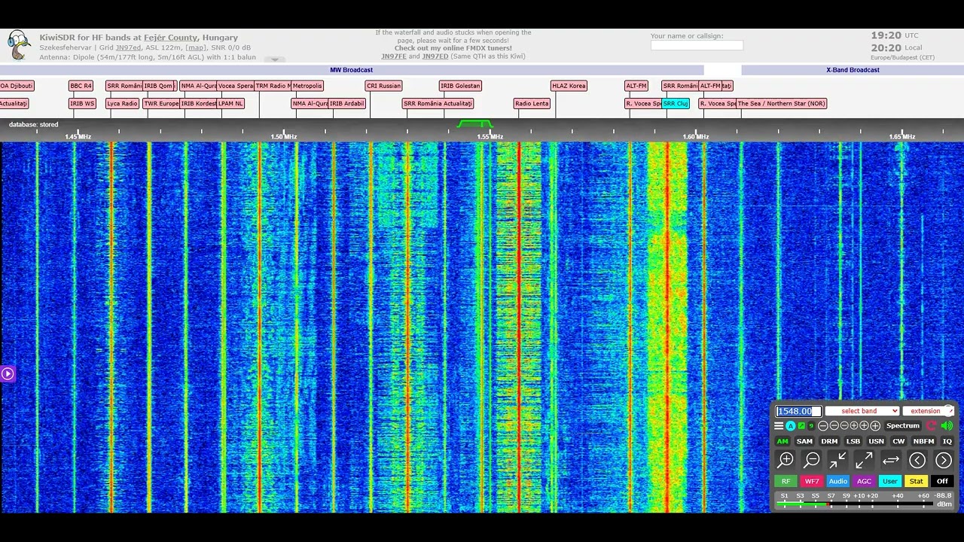Click the middle minus frequency step button
Image resolution: width=964 pixels, height=542 pixels.
(x=834, y=426)
